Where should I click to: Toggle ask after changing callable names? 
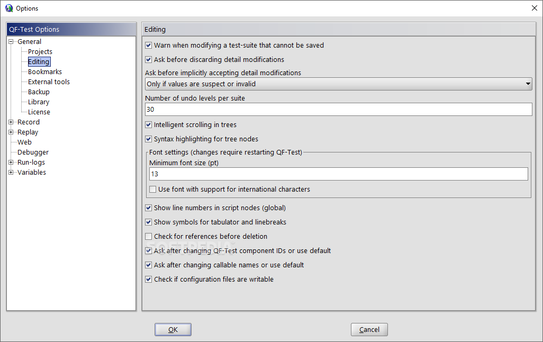[x=149, y=265]
